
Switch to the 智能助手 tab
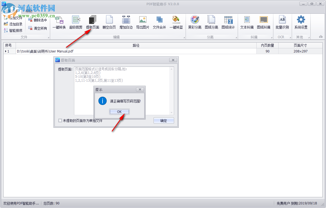(12, 11)
